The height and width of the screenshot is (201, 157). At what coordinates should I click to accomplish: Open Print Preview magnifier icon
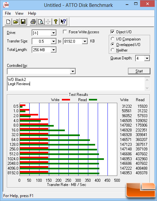pyautogui.click(x=41, y=22)
